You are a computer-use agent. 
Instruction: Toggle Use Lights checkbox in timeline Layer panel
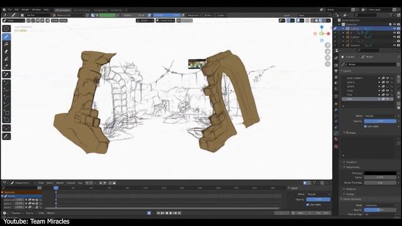[x=307, y=205]
